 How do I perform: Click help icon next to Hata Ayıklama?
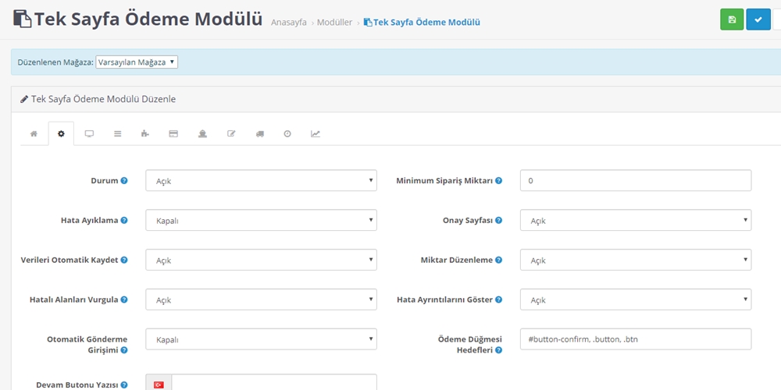124,221
